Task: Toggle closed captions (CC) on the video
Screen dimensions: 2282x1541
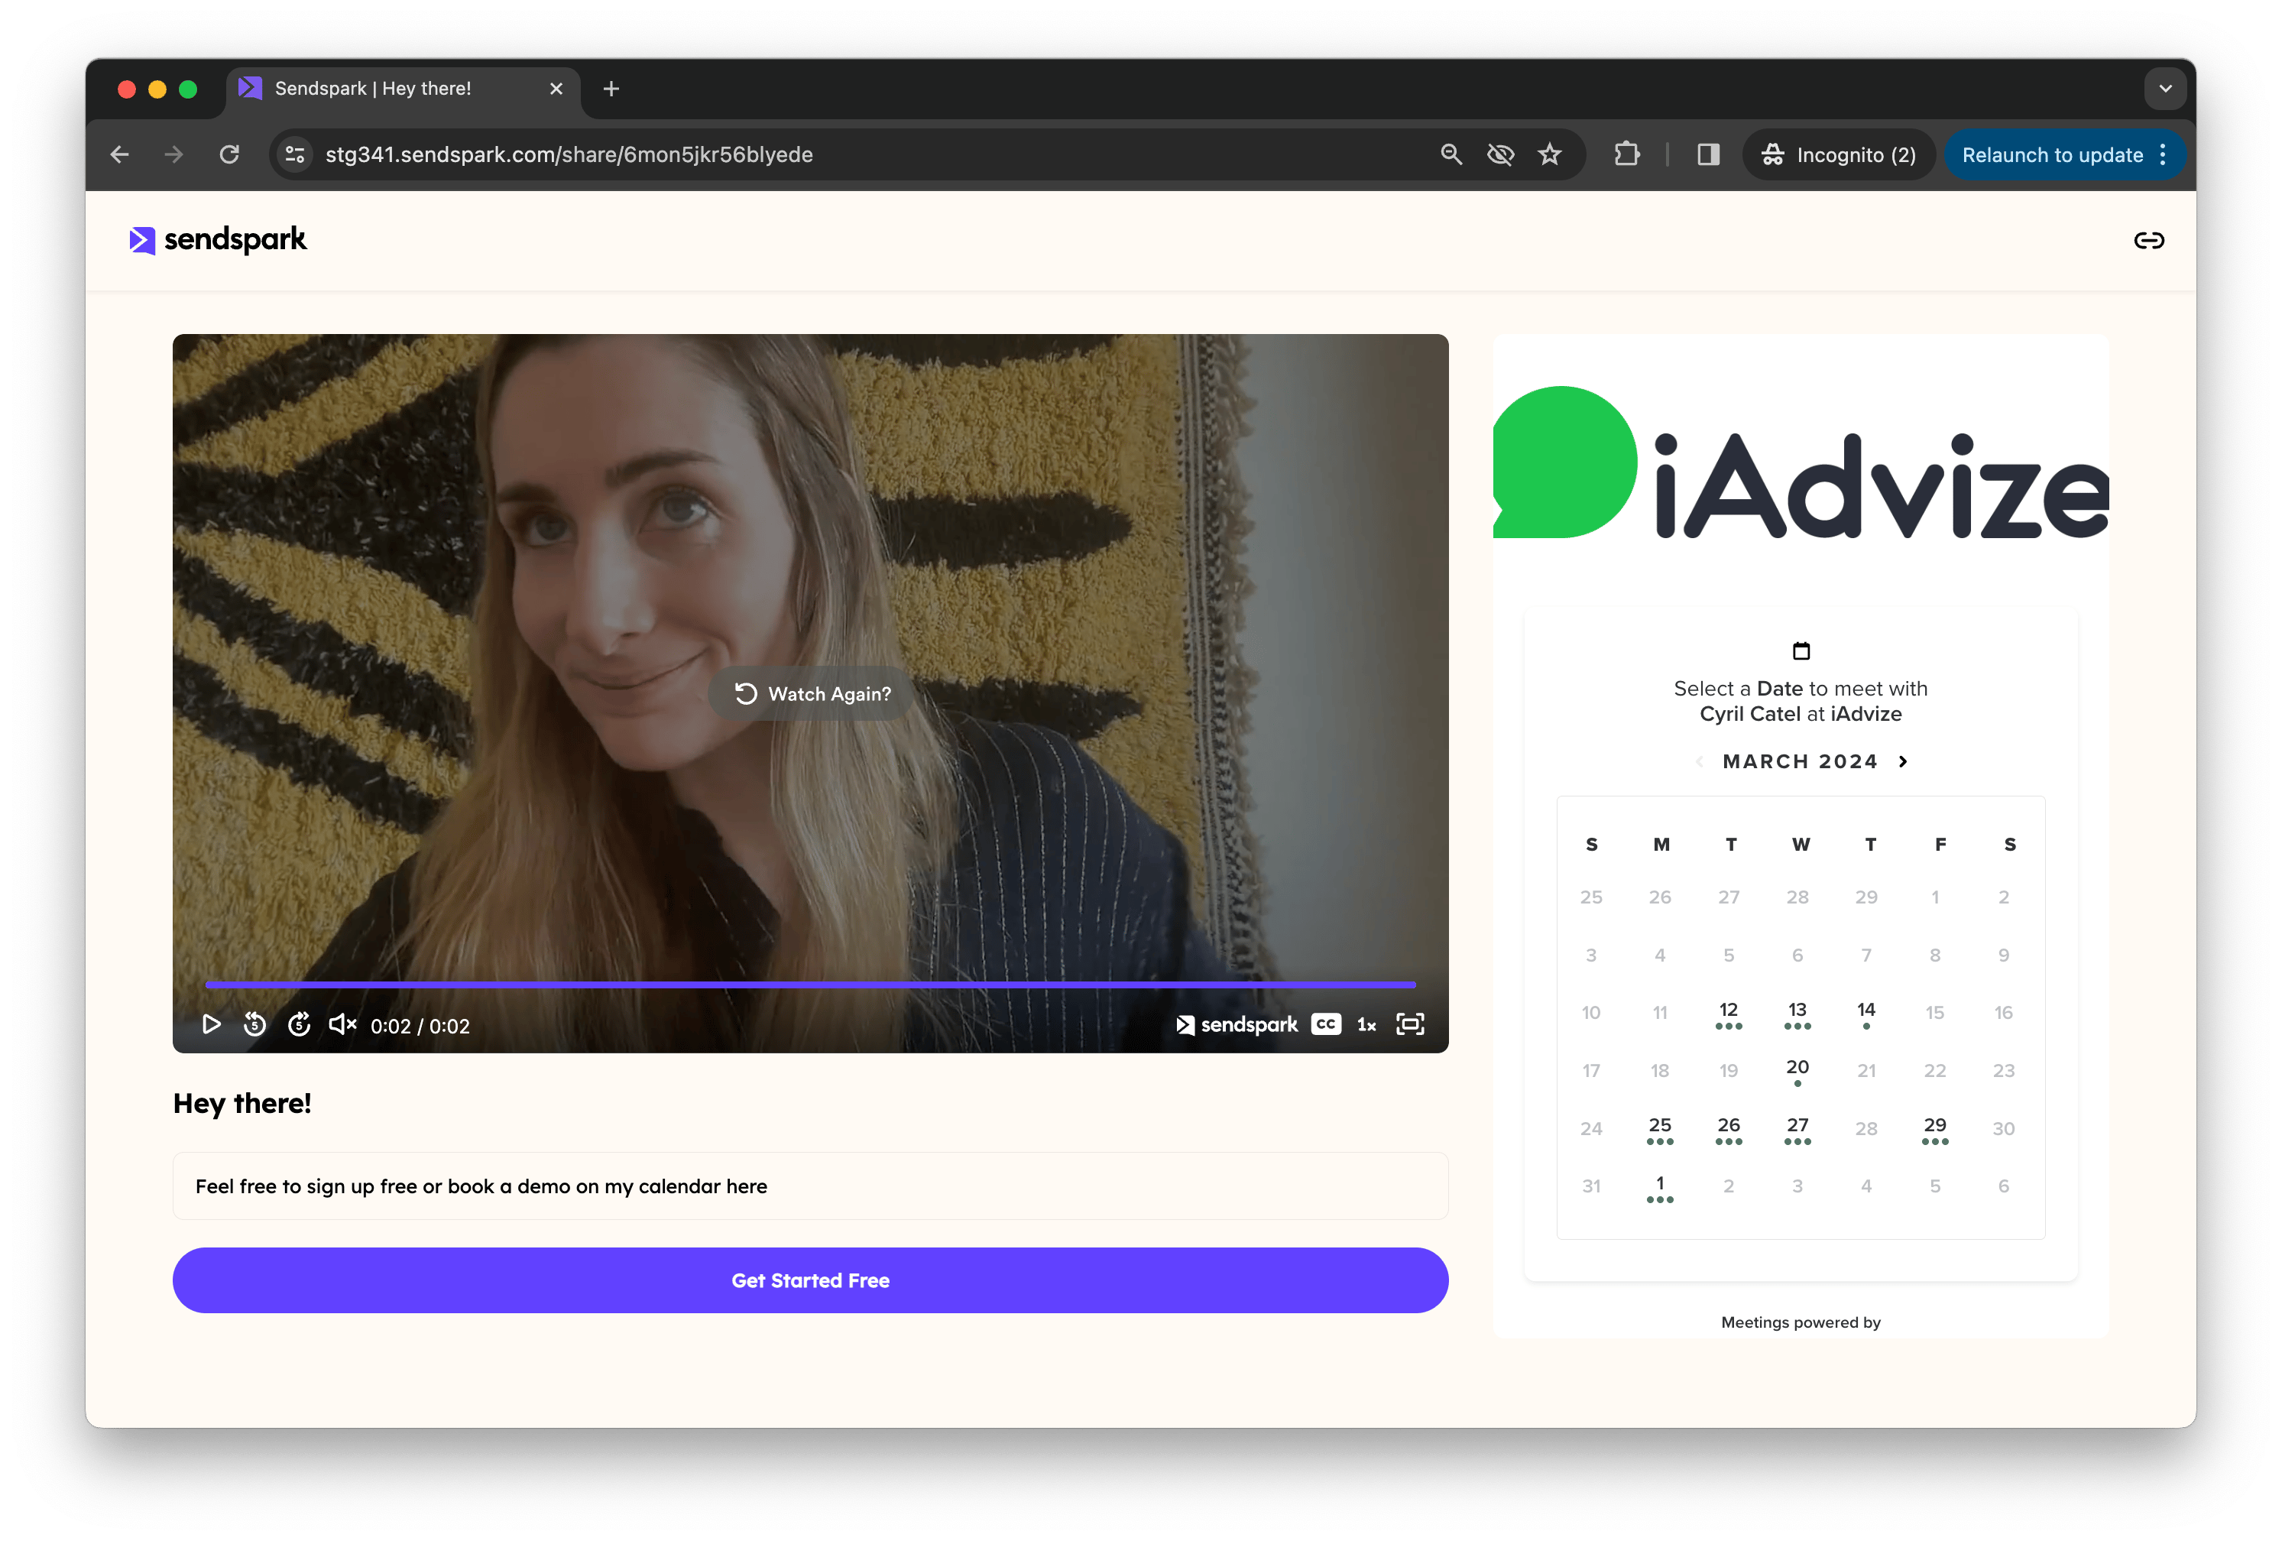Action: [1326, 1024]
